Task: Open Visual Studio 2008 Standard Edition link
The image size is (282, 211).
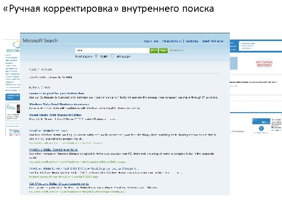Action: (55, 115)
